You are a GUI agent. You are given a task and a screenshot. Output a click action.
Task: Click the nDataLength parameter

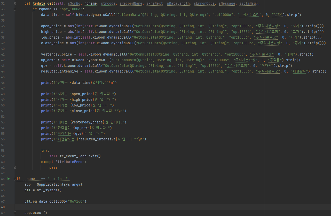coord(178,4)
